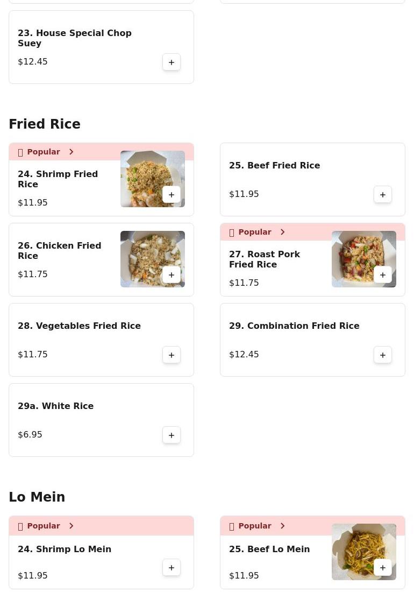414x592 pixels.
Task: Add Vegetables Fried Rice with plus icon
Action: coord(171,355)
